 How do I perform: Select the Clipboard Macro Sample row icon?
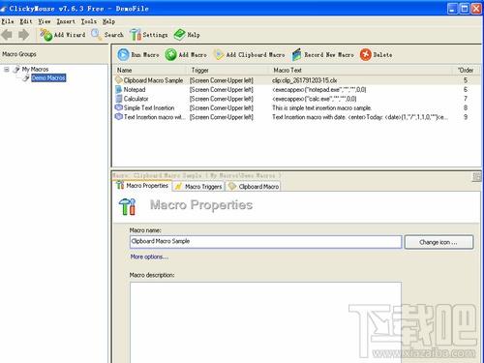(119, 80)
